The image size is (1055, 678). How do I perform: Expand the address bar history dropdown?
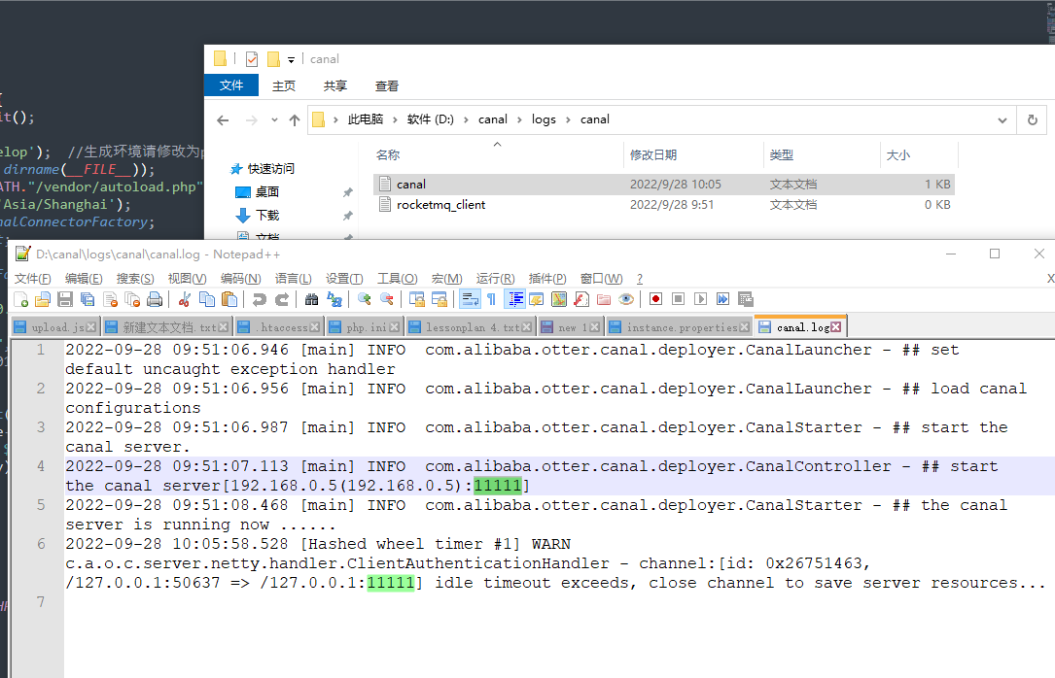tap(1002, 120)
